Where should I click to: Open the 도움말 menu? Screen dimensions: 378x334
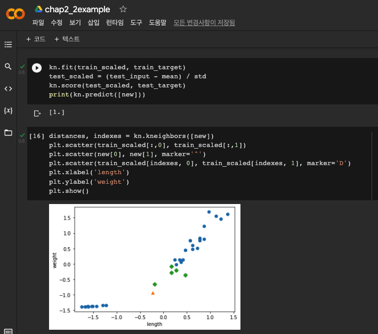[x=157, y=22]
